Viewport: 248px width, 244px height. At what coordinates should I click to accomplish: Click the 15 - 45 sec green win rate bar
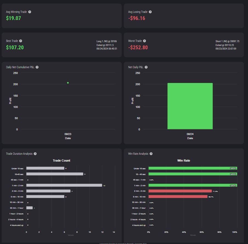[193, 174]
